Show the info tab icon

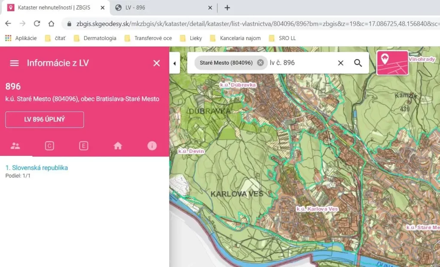pyautogui.click(x=152, y=146)
